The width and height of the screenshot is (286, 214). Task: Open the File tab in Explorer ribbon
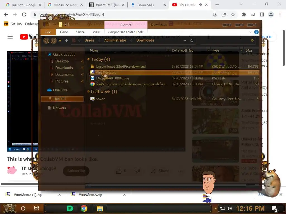(48, 32)
